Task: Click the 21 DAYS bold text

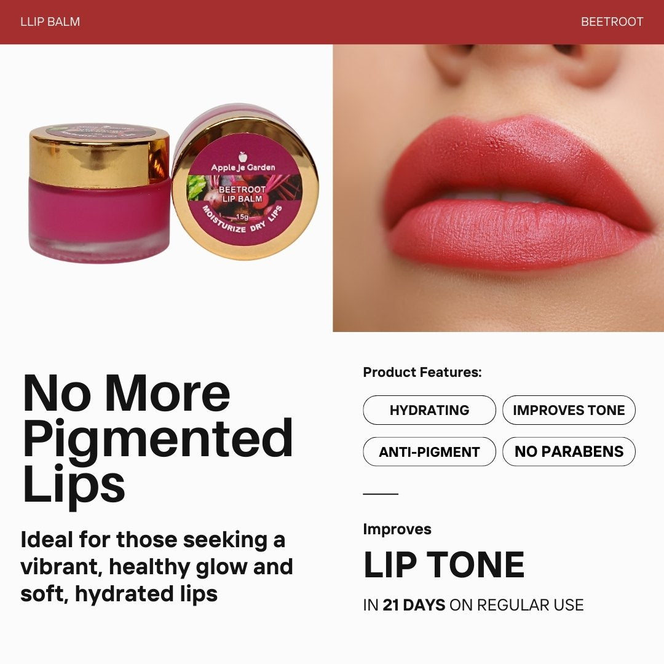Action: [414, 605]
